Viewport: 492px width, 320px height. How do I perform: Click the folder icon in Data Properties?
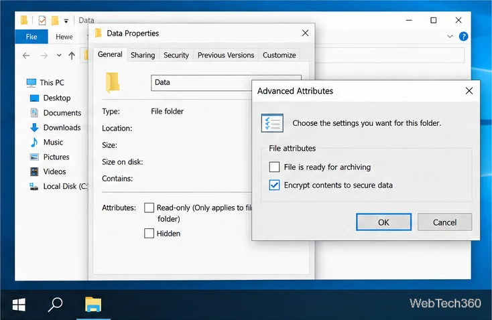113,83
